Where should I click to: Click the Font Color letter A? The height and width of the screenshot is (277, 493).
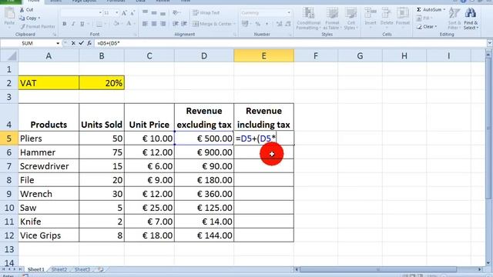tap(129, 24)
